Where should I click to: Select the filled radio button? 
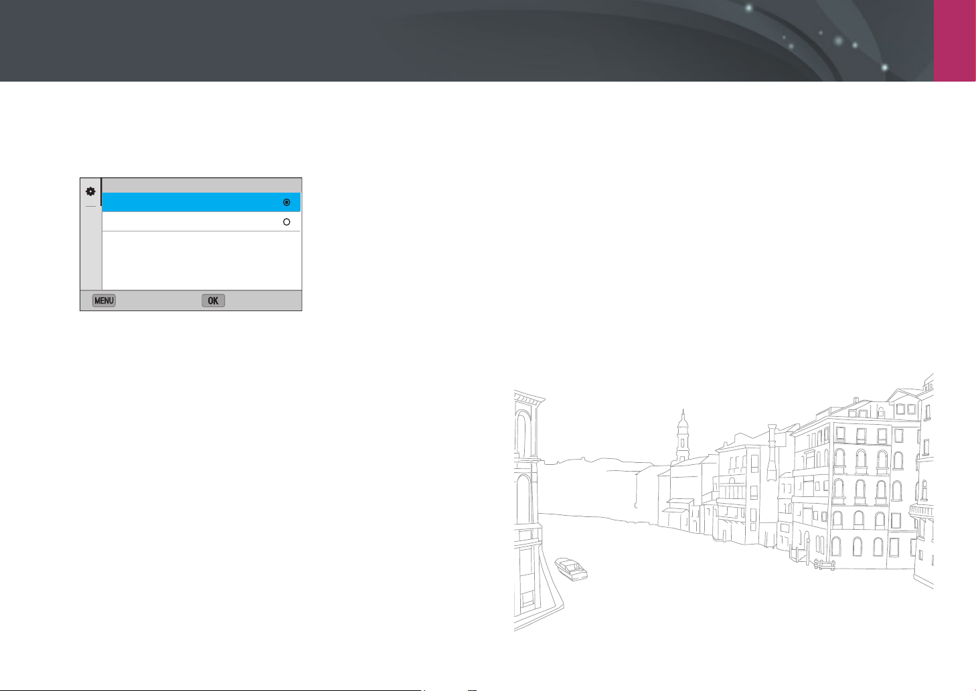287,202
